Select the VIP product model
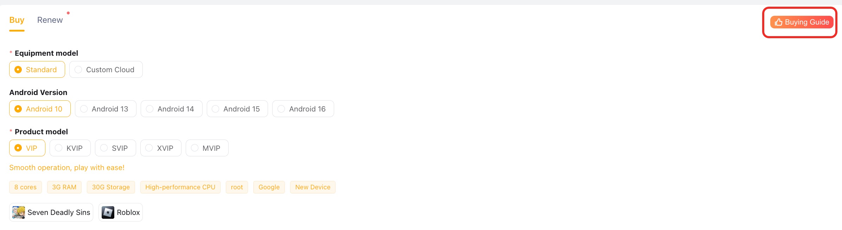The height and width of the screenshot is (230, 842). pos(27,148)
